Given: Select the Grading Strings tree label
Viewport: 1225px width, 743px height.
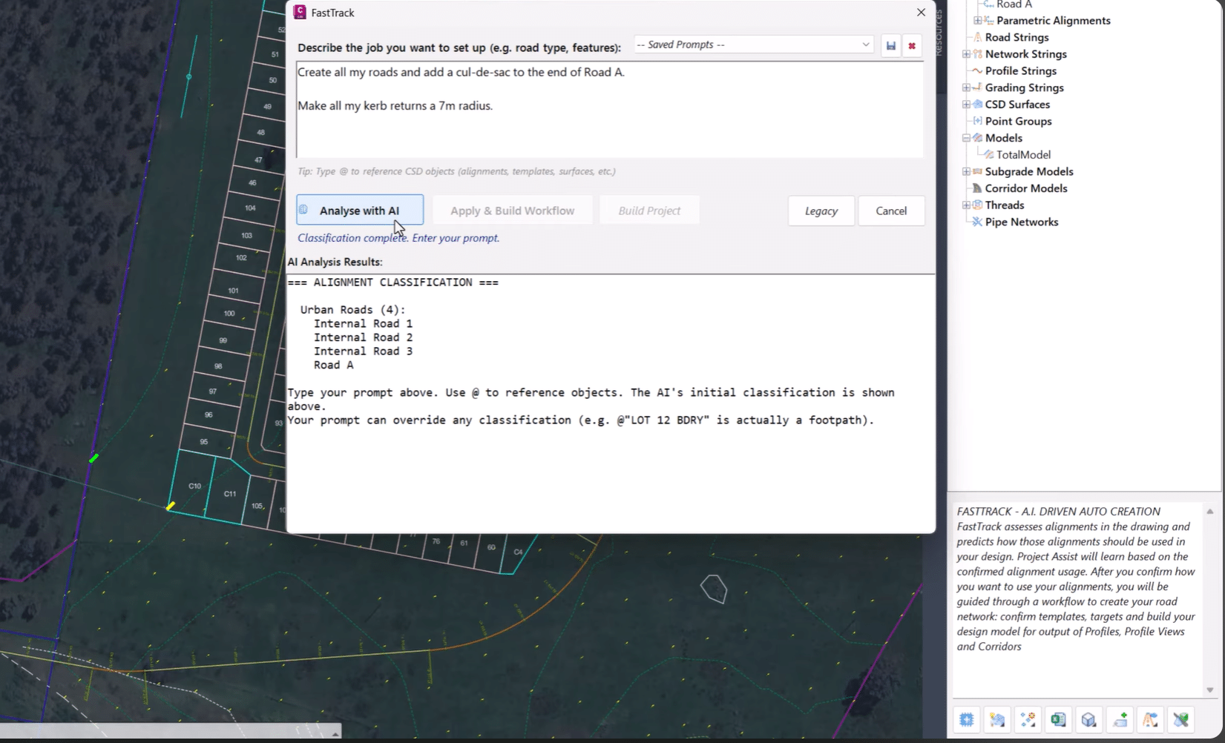Looking at the screenshot, I should click(x=1024, y=87).
